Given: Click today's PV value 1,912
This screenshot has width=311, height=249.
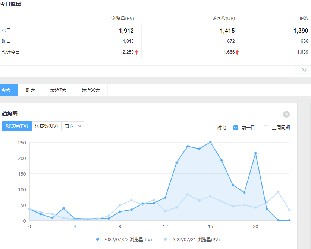Looking at the screenshot, I should click(x=126, y=31).
